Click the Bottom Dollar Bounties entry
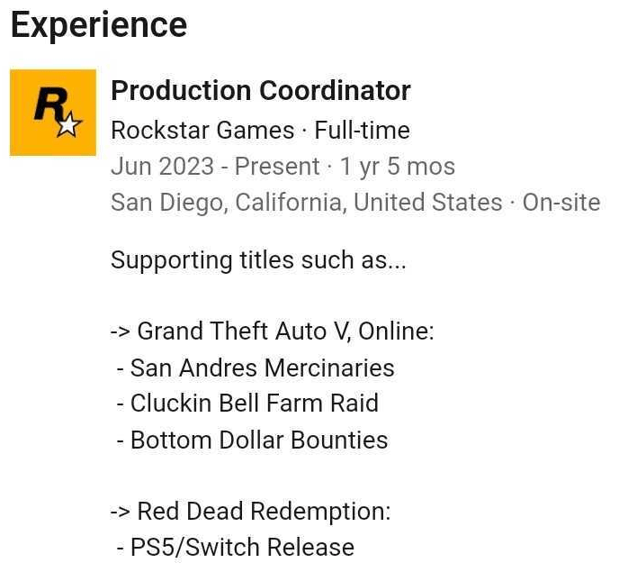Image resolution: width=619 pixels, height=581 pixels. click(x=259, y=440)
